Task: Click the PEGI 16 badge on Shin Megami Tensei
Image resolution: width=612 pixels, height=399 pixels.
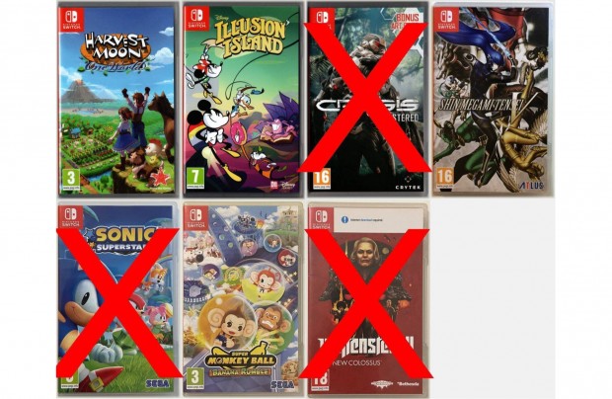Action: pos(444,179)
